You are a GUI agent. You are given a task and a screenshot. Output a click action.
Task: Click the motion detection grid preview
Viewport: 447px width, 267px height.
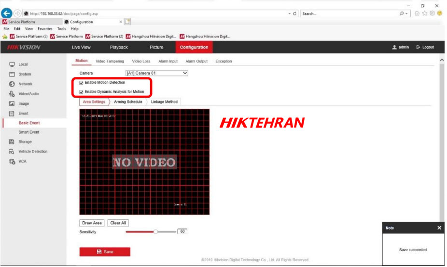click(144, 162)
